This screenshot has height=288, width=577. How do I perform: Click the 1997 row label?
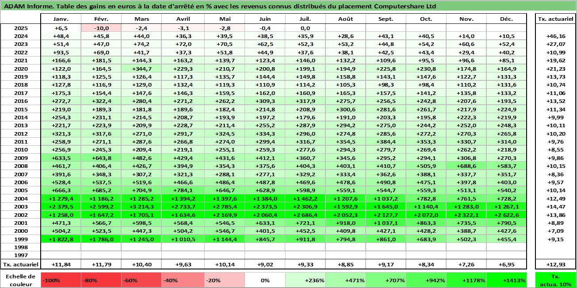pyautogui.click(x=21, y=255)
